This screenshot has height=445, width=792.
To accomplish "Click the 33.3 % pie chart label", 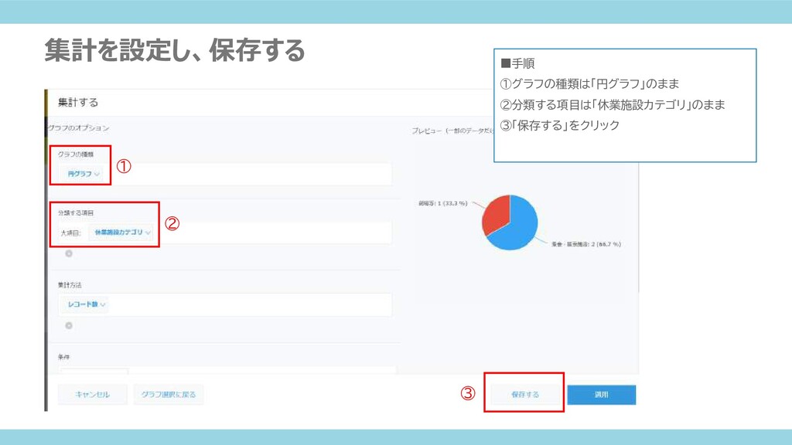I will [x=442, y=203].
